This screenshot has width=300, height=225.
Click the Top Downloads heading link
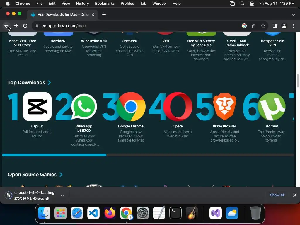click(x=26, y=83)
